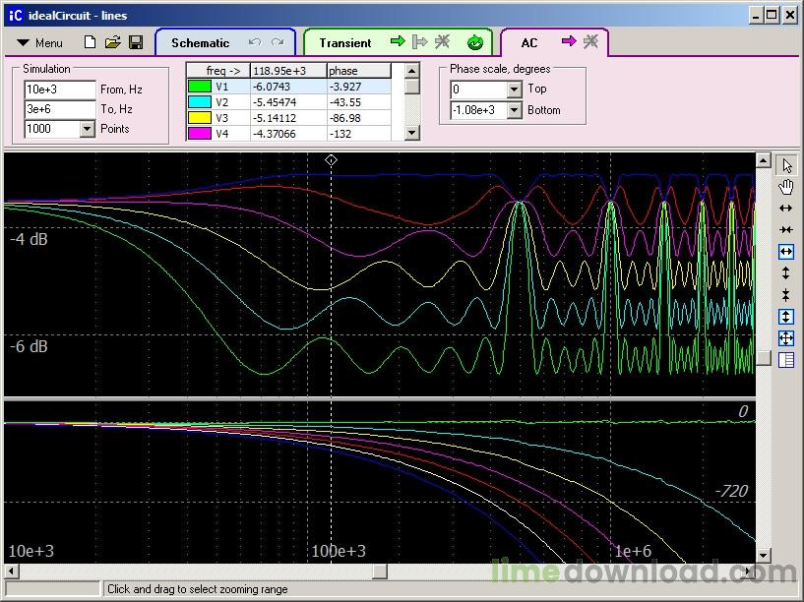804x602 pixels.
Task: Switch to the Schematic tab
Action: (200, 43)
